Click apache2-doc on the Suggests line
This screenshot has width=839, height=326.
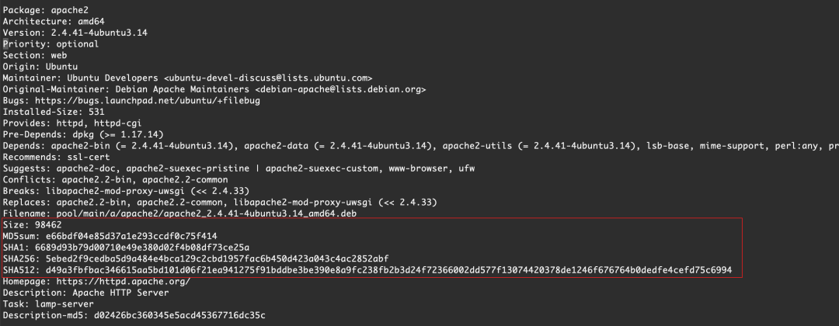[x=86, y=168]
